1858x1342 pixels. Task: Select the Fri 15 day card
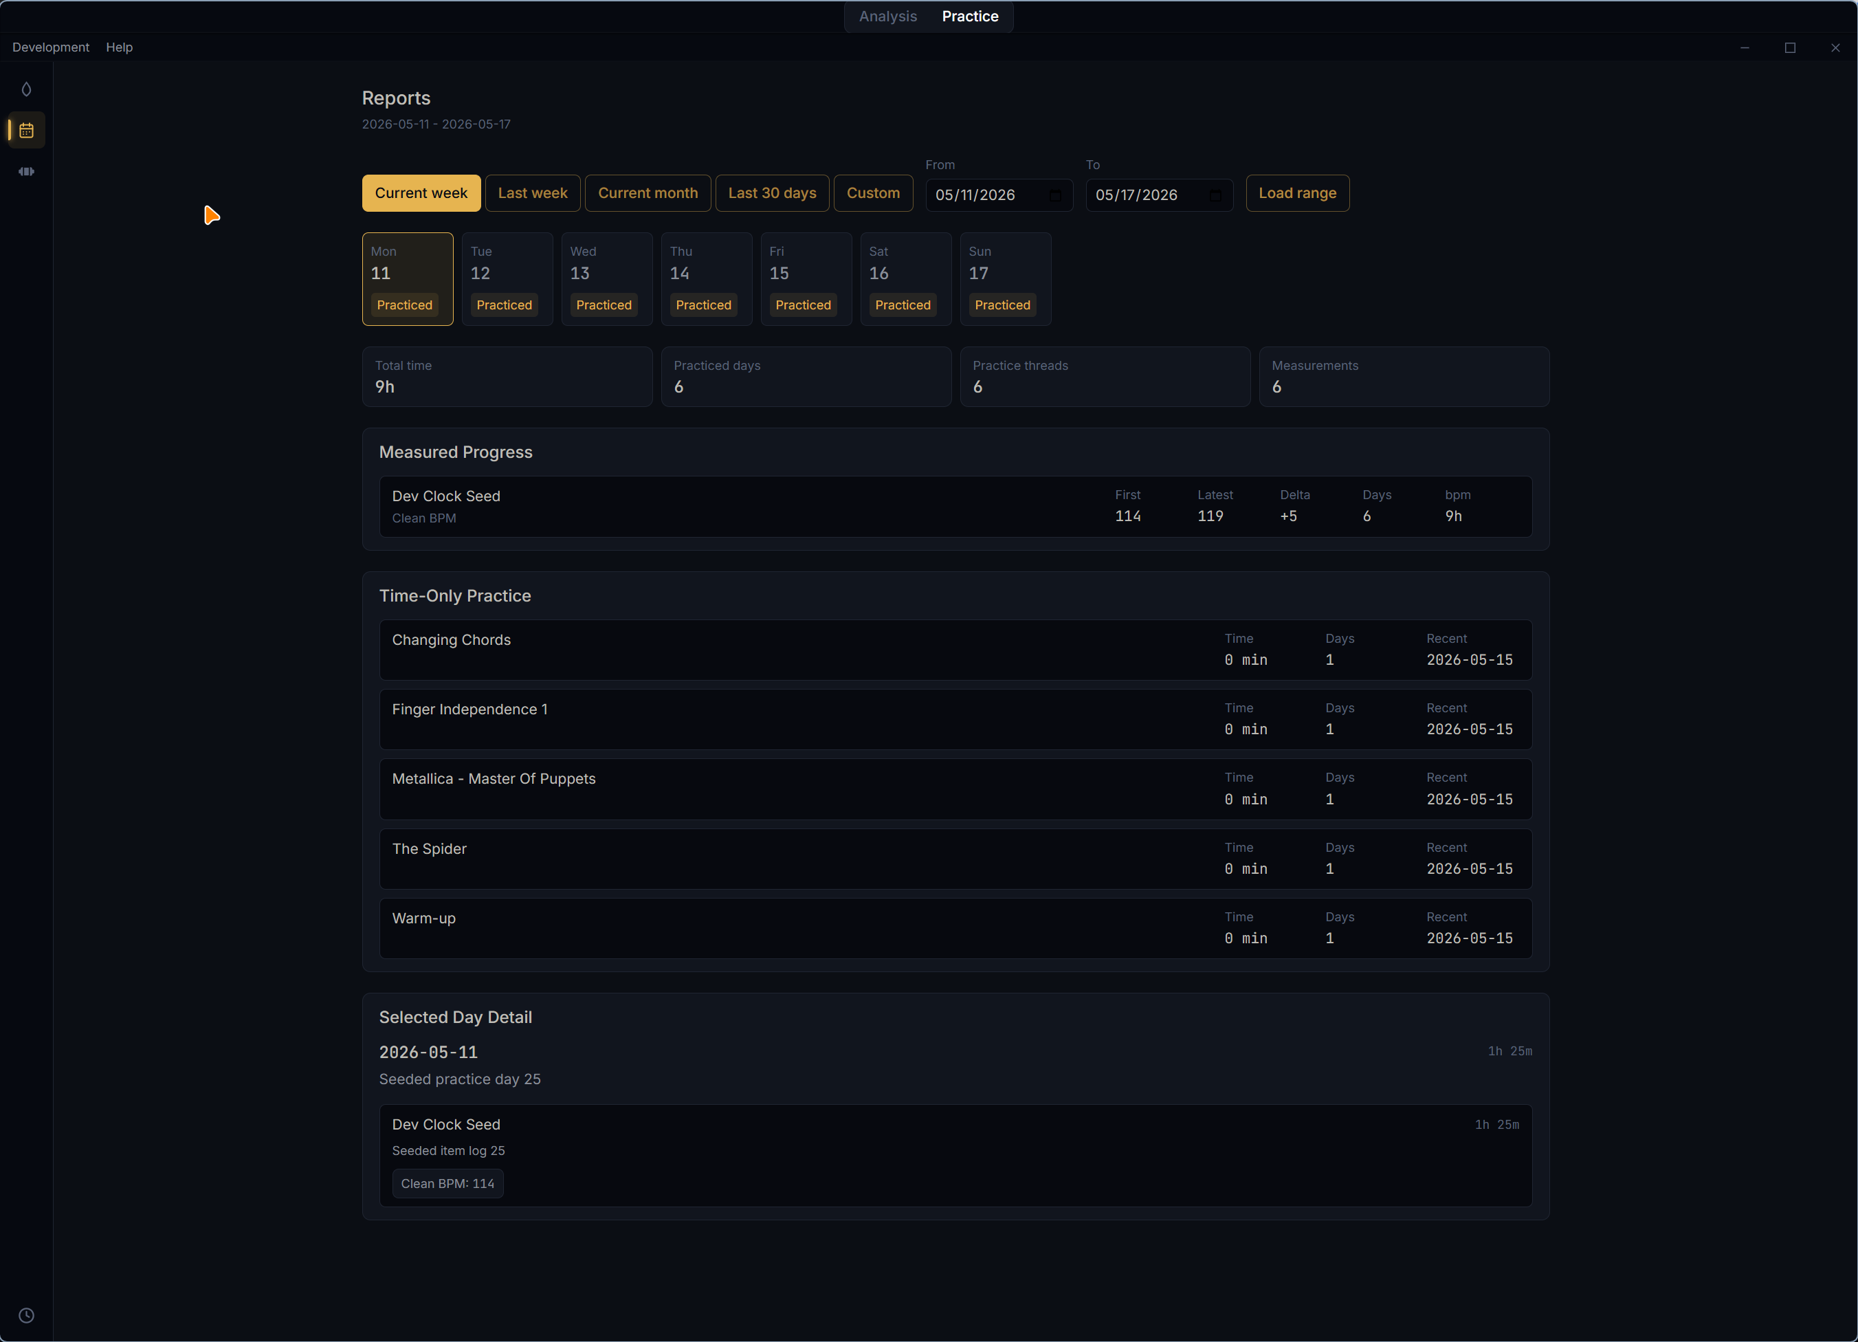[806, 279]
